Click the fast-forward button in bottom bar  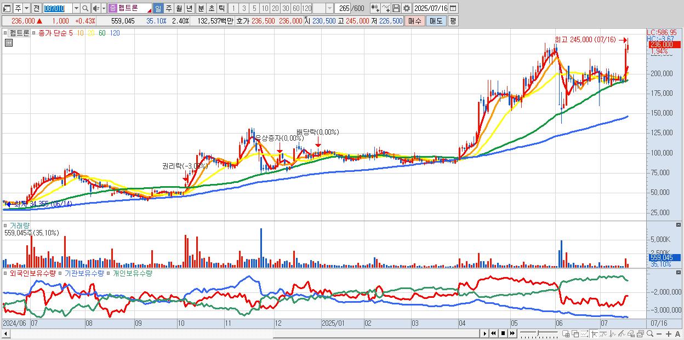click(x=512, y=333)
